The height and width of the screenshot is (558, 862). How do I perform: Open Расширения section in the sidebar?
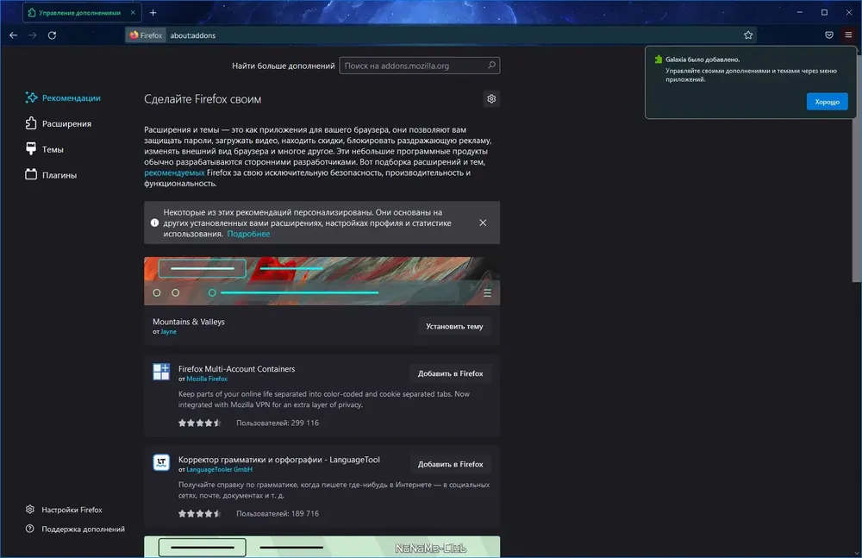59,124
